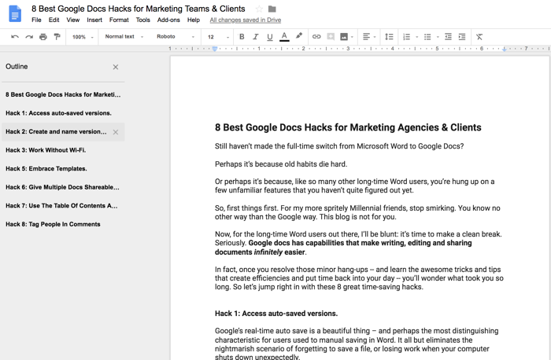Image resolution: width=551 pixels, height=360 pixels.
Task: Apply a bulleted list
Action: [x=427, y=36]
